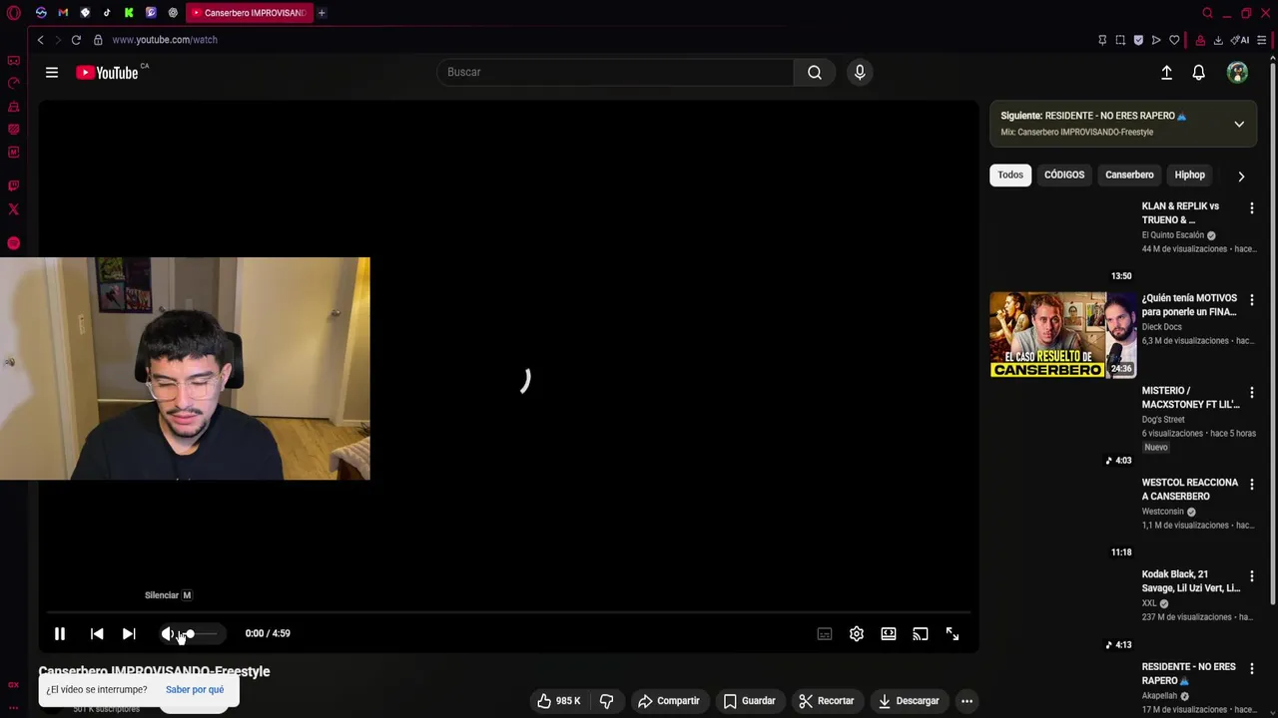Open options for KLAN & REPLIK vs TRUENO video
The height and width of the screenshot is (718, 1278).
1252,207
